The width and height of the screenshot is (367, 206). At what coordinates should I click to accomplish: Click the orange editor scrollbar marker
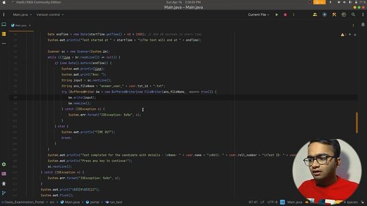357,122
